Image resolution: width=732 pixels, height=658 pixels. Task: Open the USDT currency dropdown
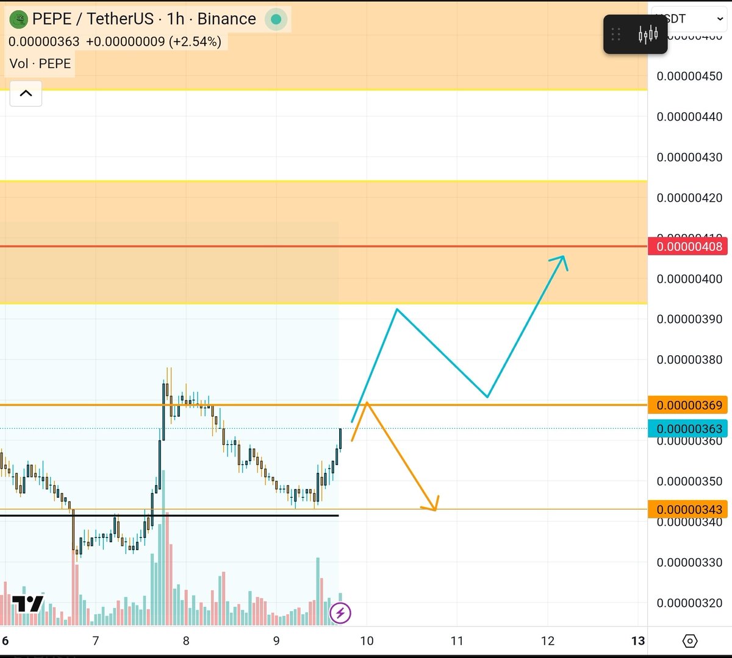690,19
